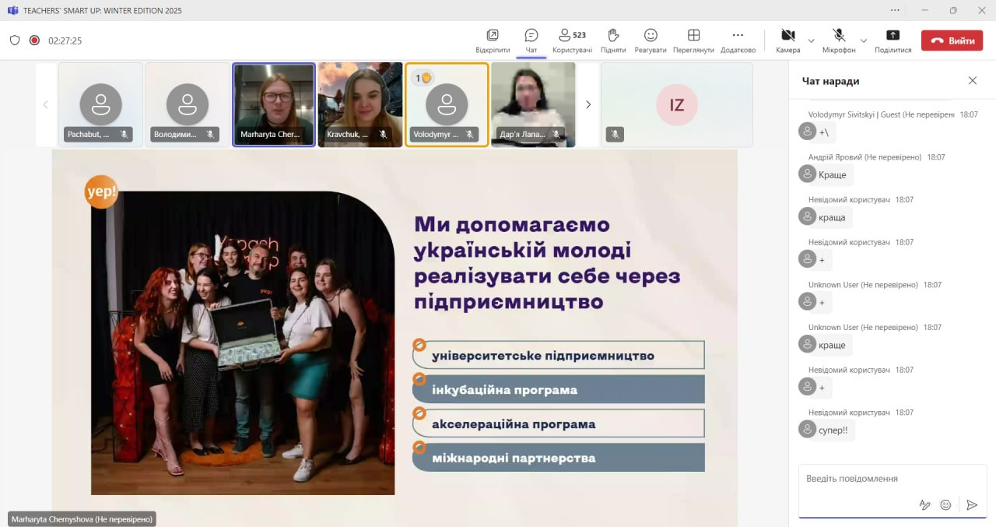Select the IZ avatar tile
Image resolution: width=996 pixels, height=527 pixels.
[677, 104]
